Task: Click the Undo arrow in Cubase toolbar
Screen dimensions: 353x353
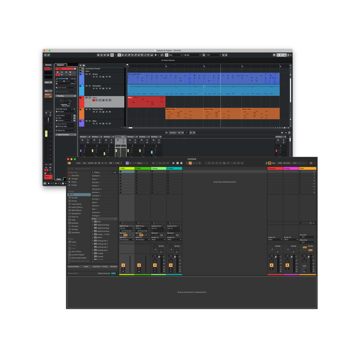Action: [x=45, y=55]
